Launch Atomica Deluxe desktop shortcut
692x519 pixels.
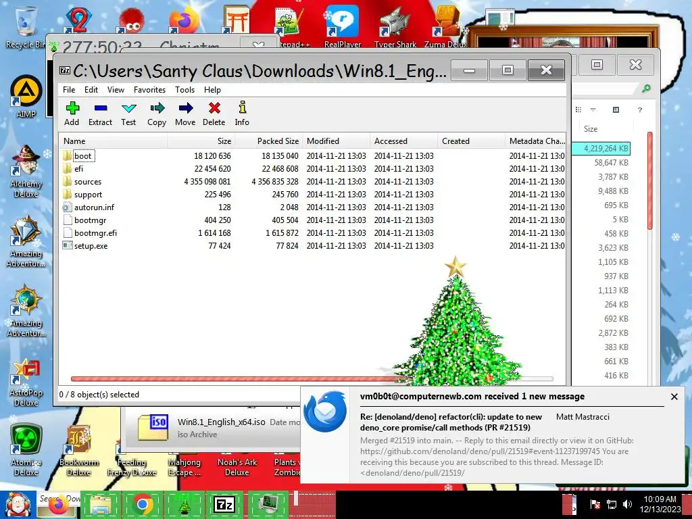pos(26,450)
